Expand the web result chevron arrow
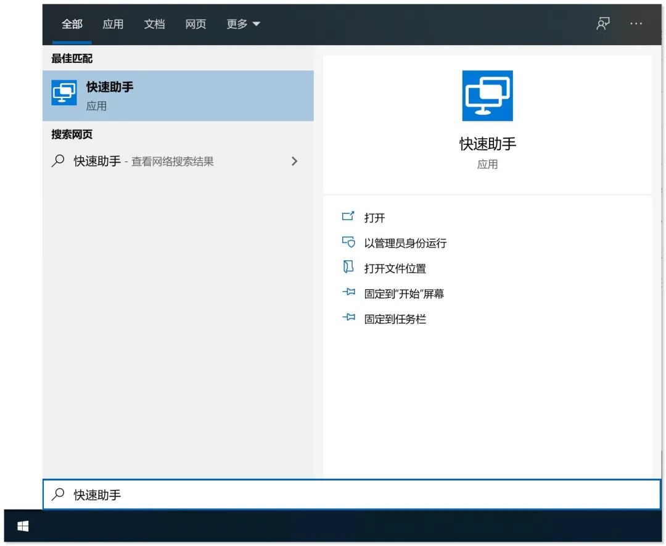 (x=294, y=161)
